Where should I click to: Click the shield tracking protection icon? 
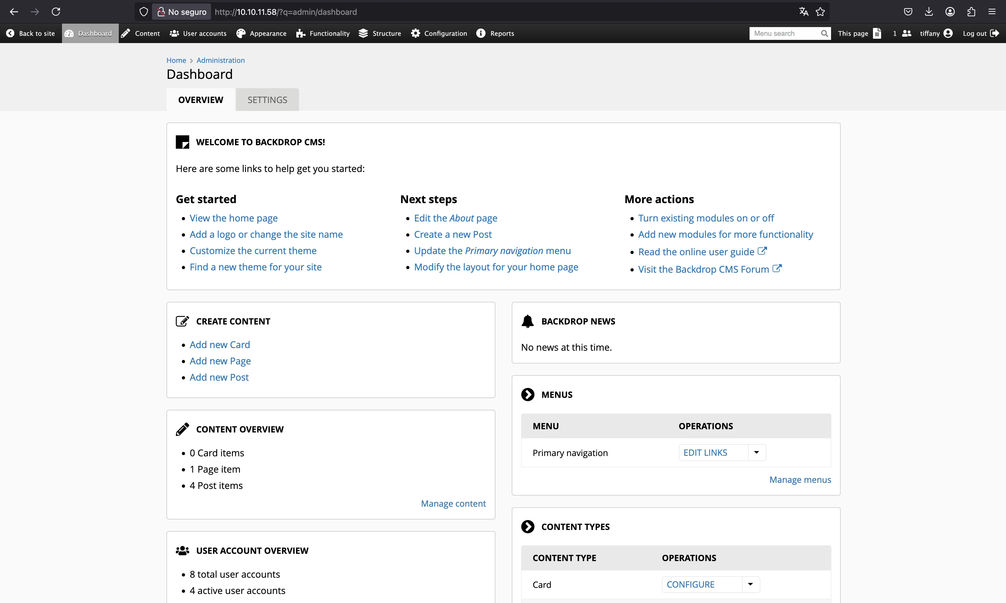click(144, 12)
